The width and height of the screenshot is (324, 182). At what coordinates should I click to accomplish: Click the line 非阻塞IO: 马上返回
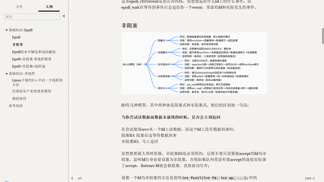point(139,142)
